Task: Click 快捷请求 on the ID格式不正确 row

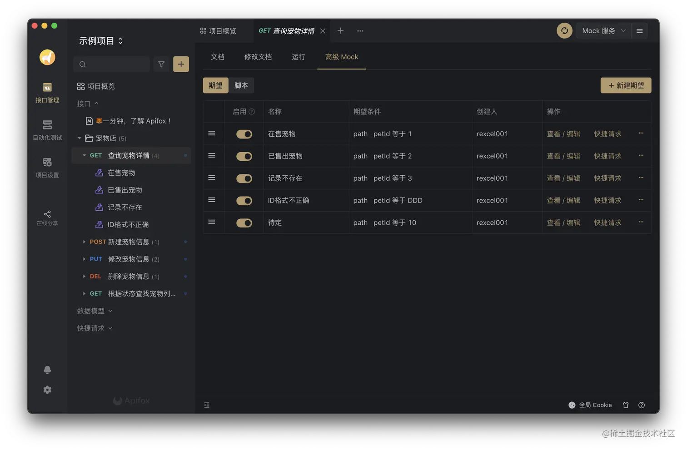Action: 607,200
